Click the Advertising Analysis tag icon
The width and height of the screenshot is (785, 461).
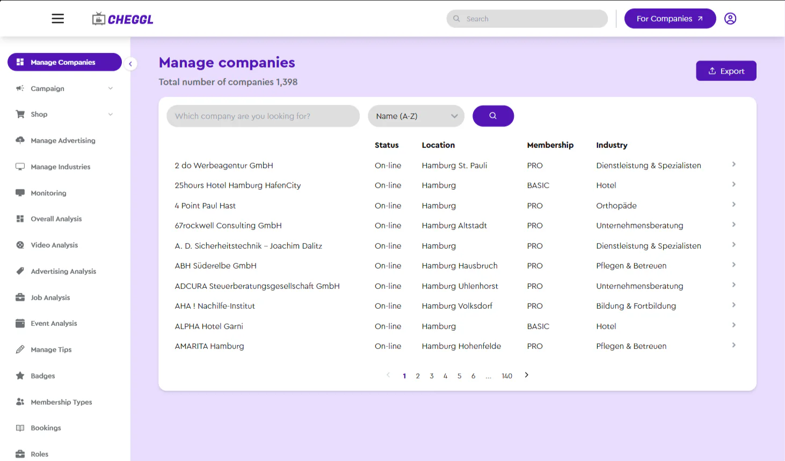(x=20, y=271)
